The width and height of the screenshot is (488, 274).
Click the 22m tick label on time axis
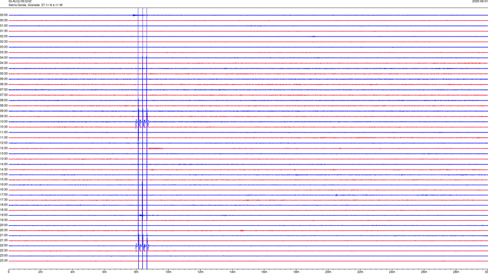360,272
